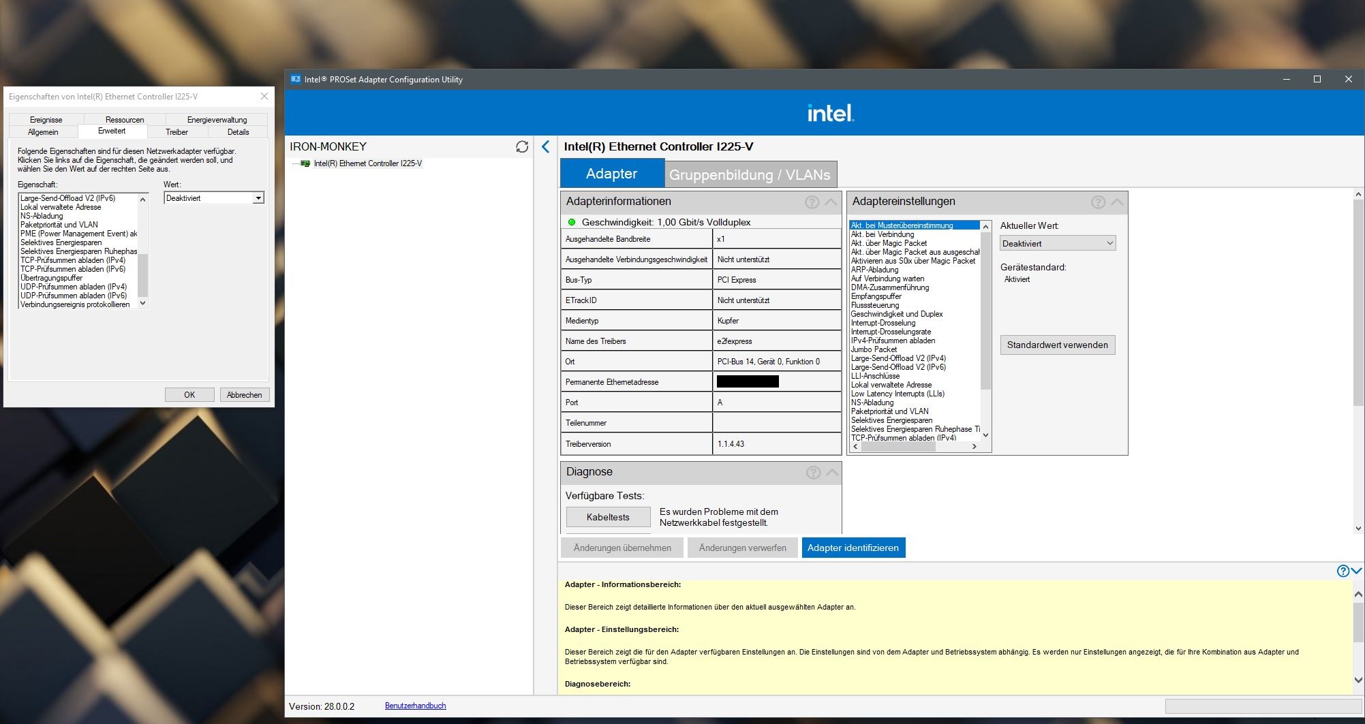Click the right arrow of the settings list horizontal scrollbar

point(975,447)
